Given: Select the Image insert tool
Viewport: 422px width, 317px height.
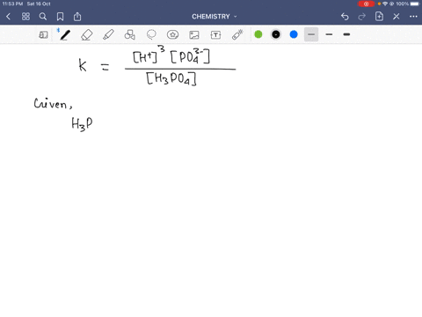Looking at the screenshot, I should click(194, 34).
